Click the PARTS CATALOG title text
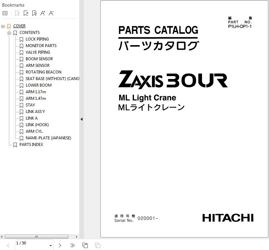Image resolution: width=269 pixels, height=250 pixels. click(x=158, y=30)
